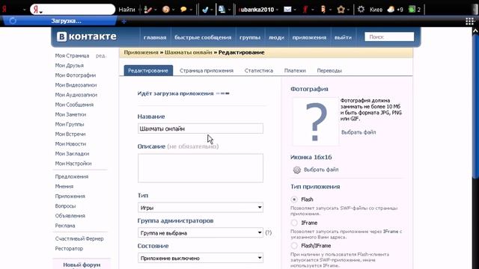This screenshot has width=479, height=269.
Task: Click the ВКонтакте logo
Action: point(87,37)
